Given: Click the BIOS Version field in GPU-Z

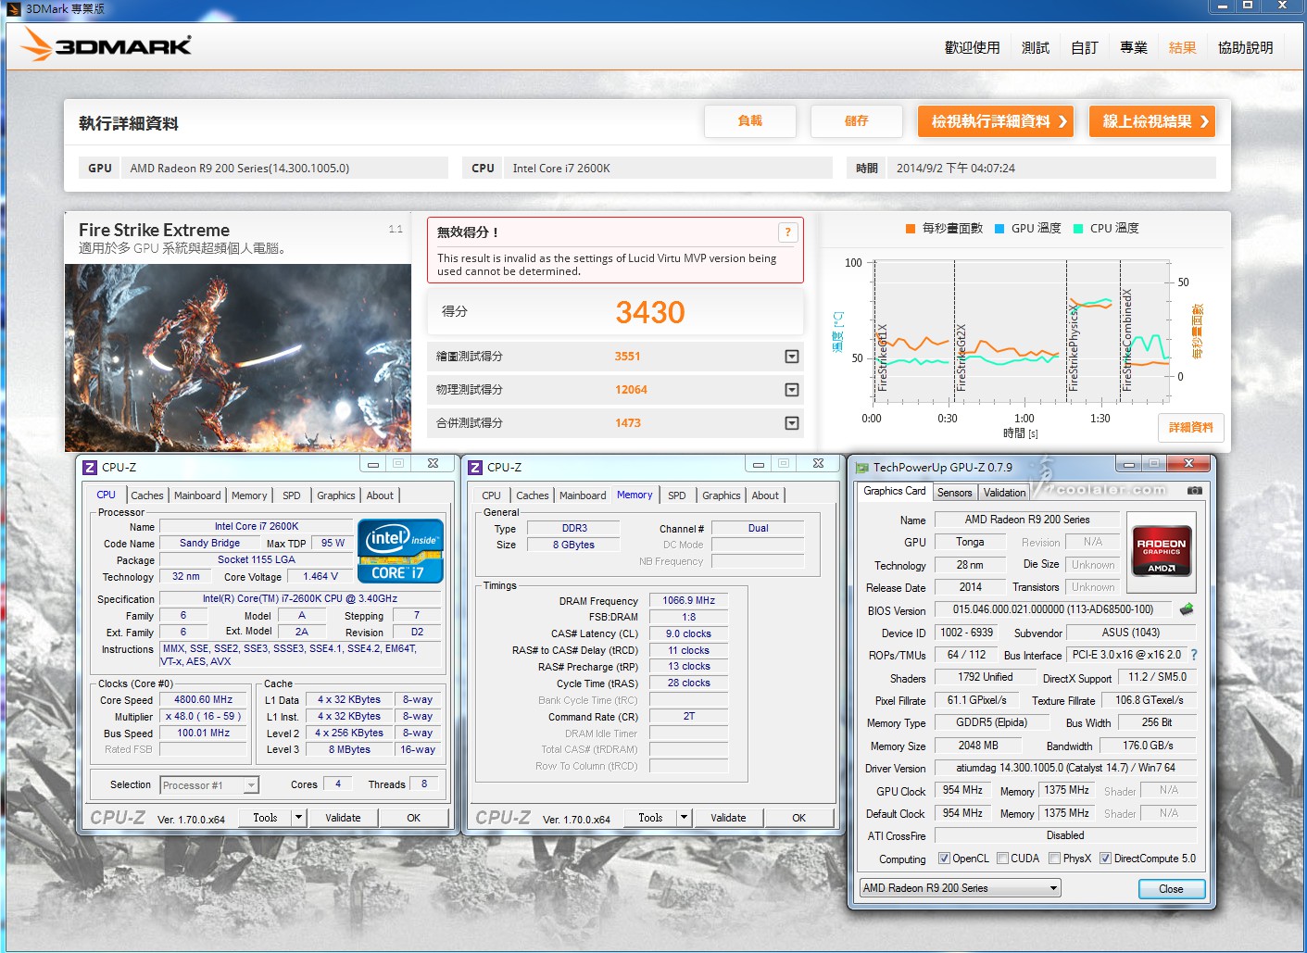Looking at the screenshot, I should coord(1053,609).
